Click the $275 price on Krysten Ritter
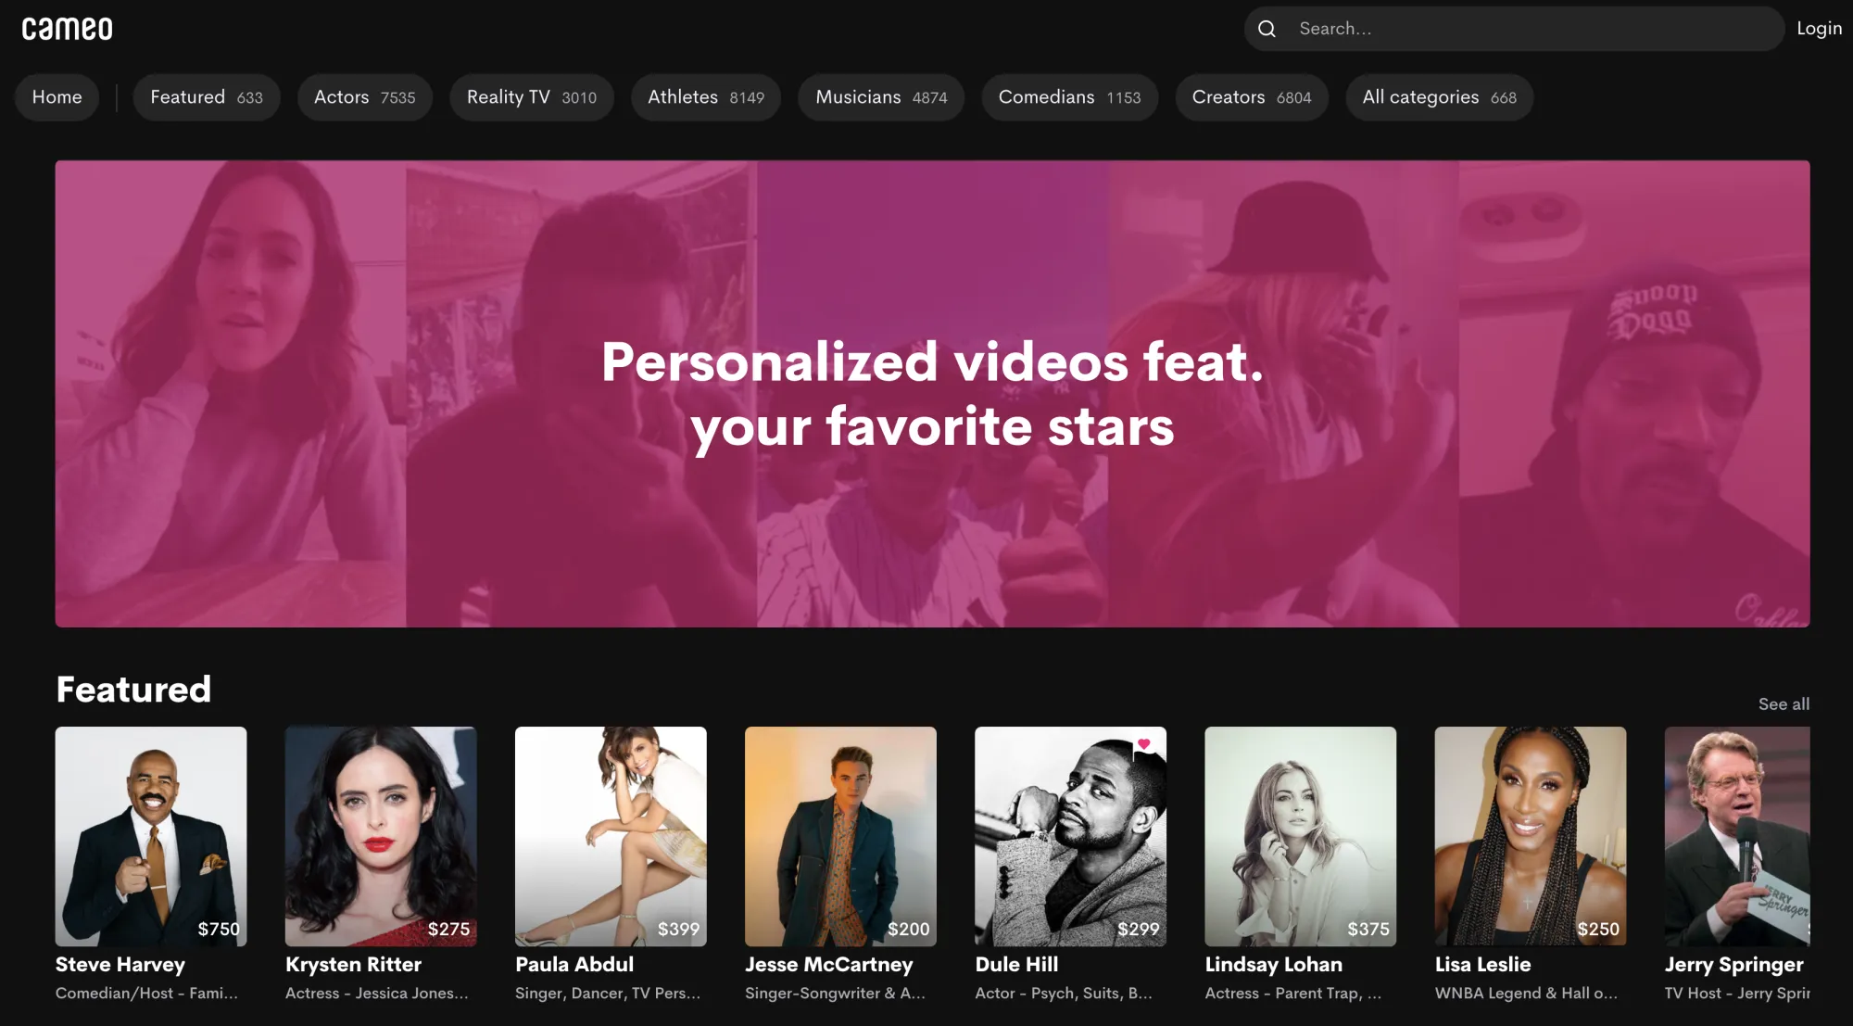The height and width of the screenshot is (1026, 1853). pos(448,929)
